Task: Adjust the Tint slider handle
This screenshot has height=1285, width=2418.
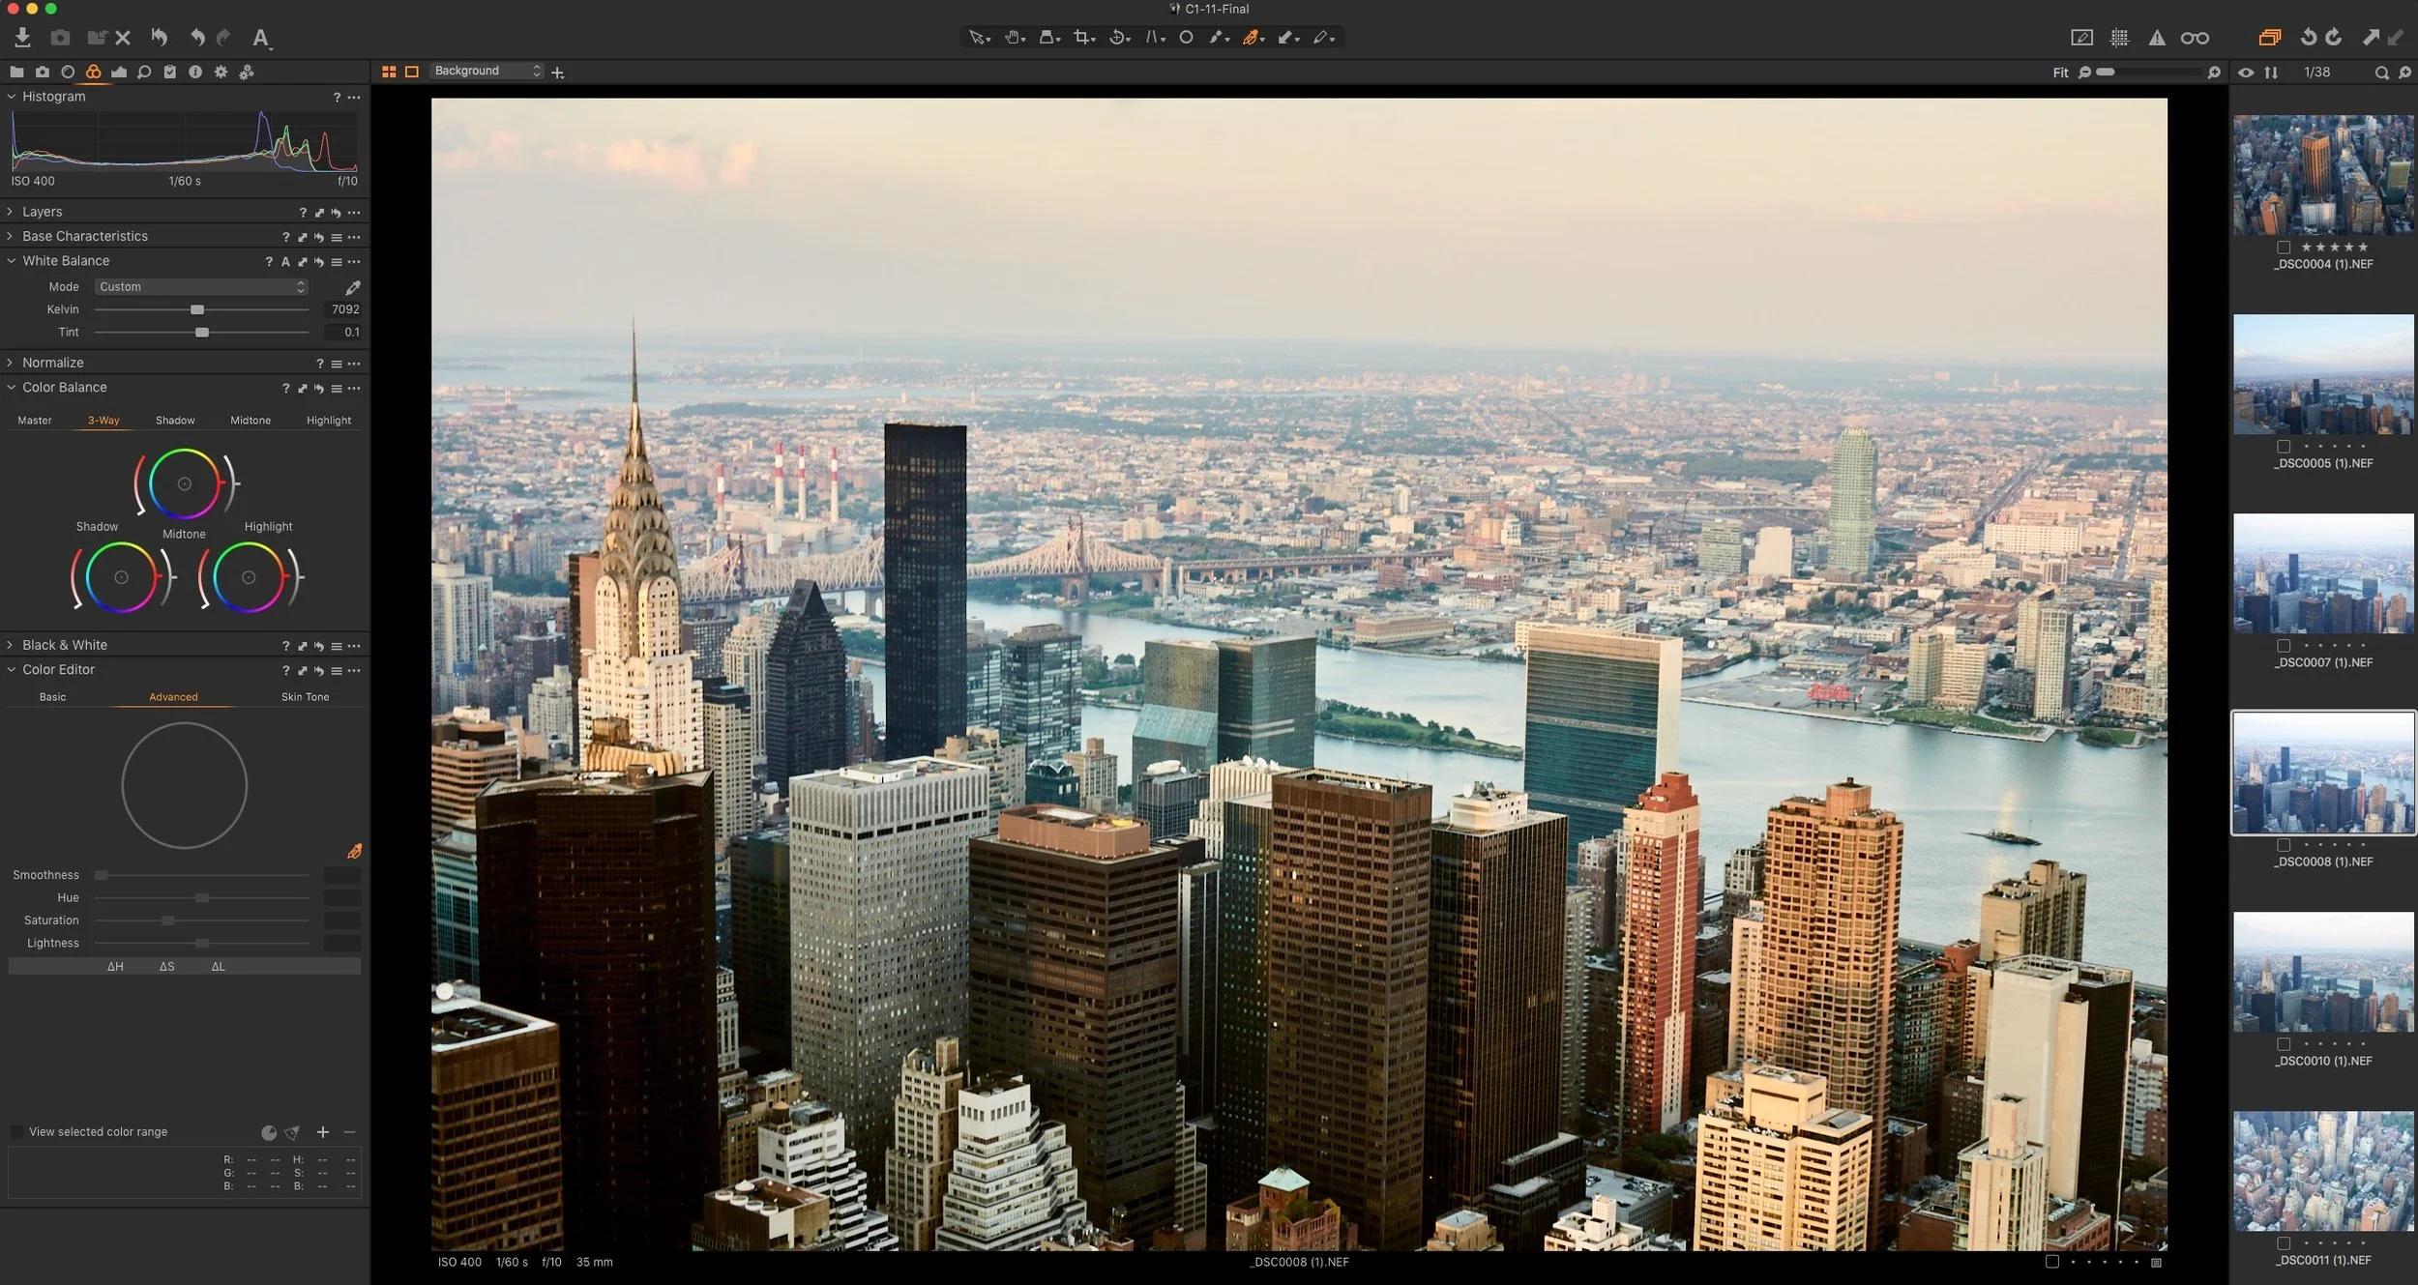Action: click(x=202, y=333)
